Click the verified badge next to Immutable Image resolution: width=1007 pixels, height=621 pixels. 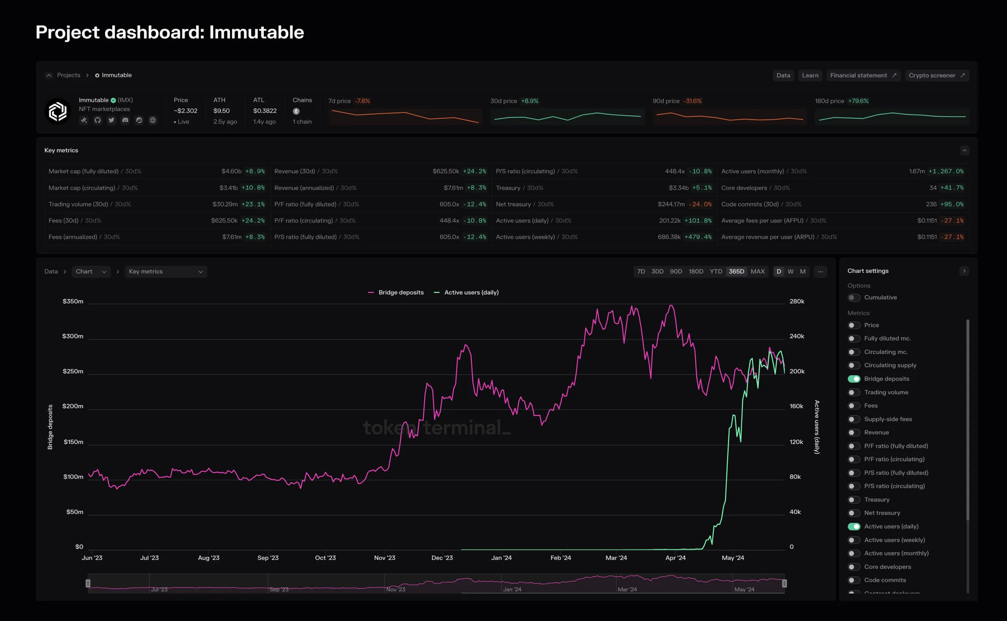click(x=113, y=100)
